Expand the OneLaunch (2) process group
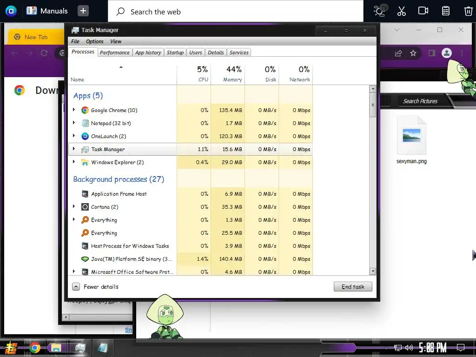Screen dimensions: 476x357 tap(74, 136)
